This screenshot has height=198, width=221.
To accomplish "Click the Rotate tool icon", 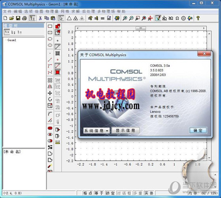I will [50, 99].
